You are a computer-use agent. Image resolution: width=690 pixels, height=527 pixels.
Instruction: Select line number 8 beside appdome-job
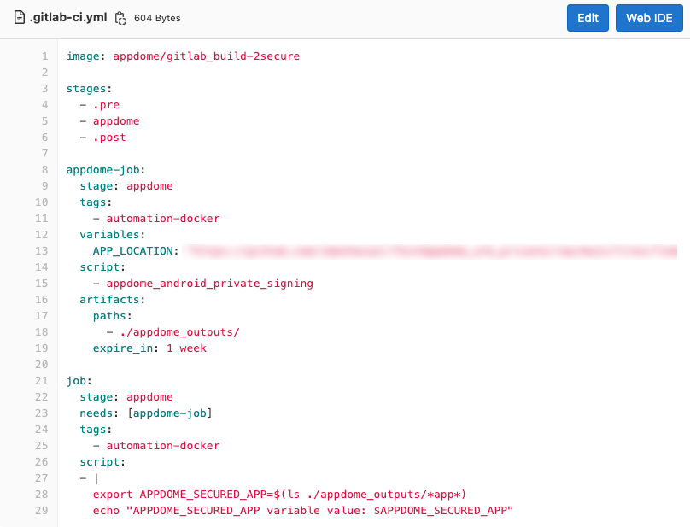(43, 169)
